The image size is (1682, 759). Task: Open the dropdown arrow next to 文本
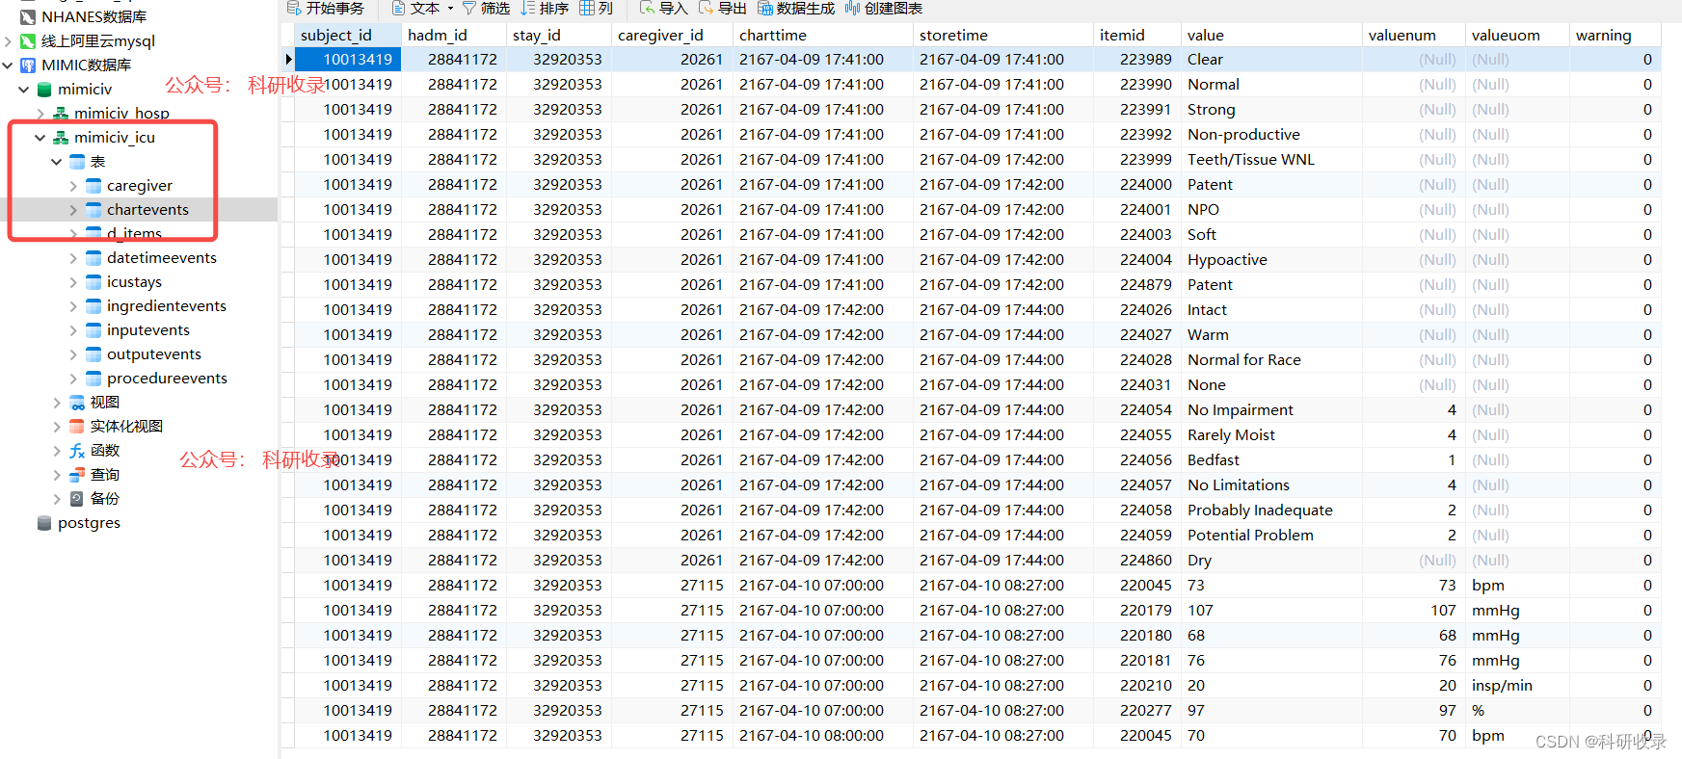450,9
